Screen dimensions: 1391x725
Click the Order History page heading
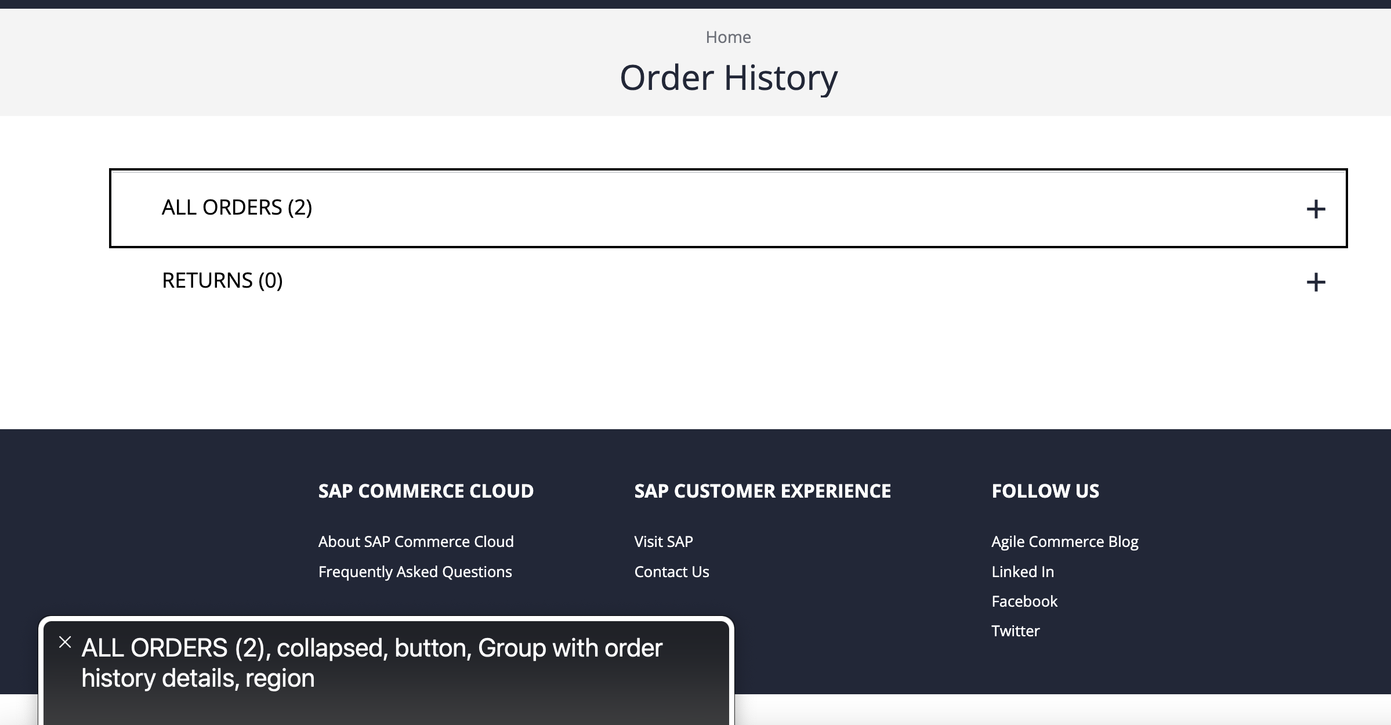(729, 78)
